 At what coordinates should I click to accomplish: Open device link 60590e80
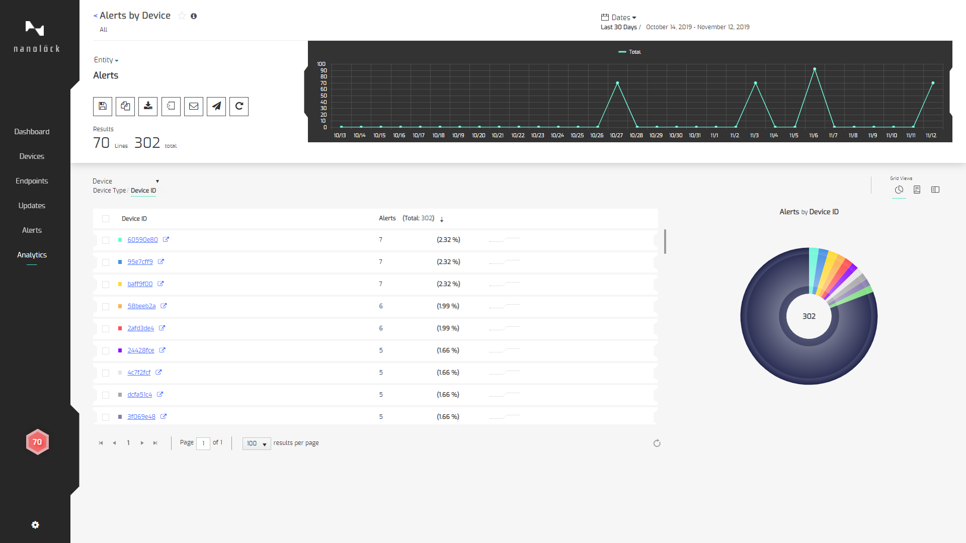click(142, 240)
